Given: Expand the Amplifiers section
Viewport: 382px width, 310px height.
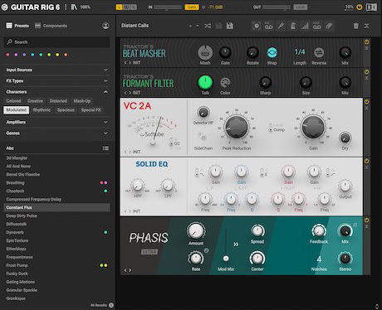Looking at the screenshot, I should [x=56, y=122].
